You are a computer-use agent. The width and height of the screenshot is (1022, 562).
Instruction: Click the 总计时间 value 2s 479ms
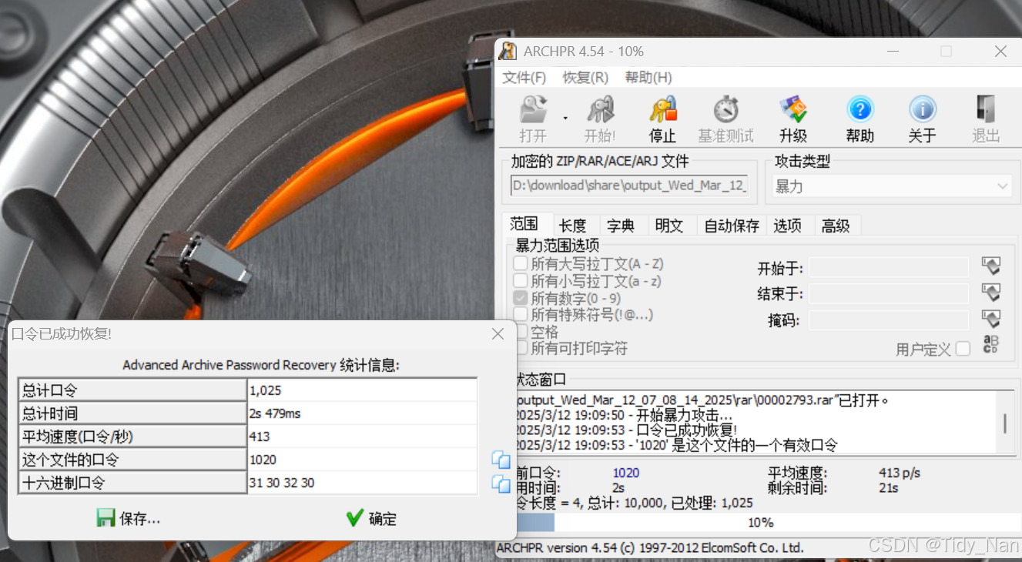[362, 413]
